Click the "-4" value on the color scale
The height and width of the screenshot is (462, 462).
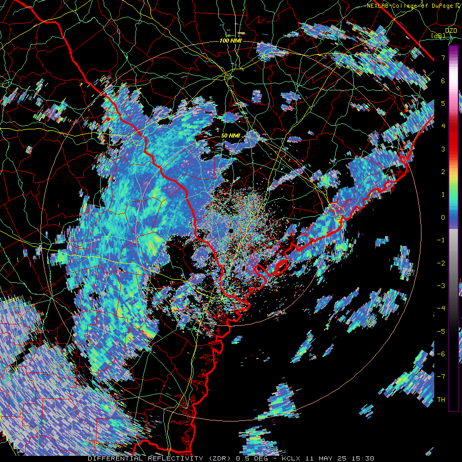[x=441, y=309]
